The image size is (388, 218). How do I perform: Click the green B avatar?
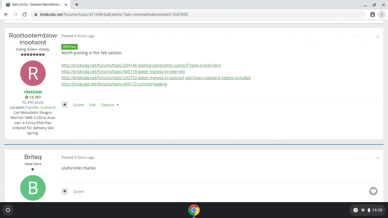[x=33, y=188]
